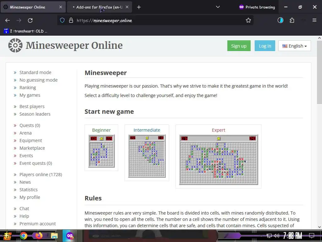This screenshot has height=242, width=322.
Task: Switch to the Minesweeper Online tab
Action: [33, 7]
